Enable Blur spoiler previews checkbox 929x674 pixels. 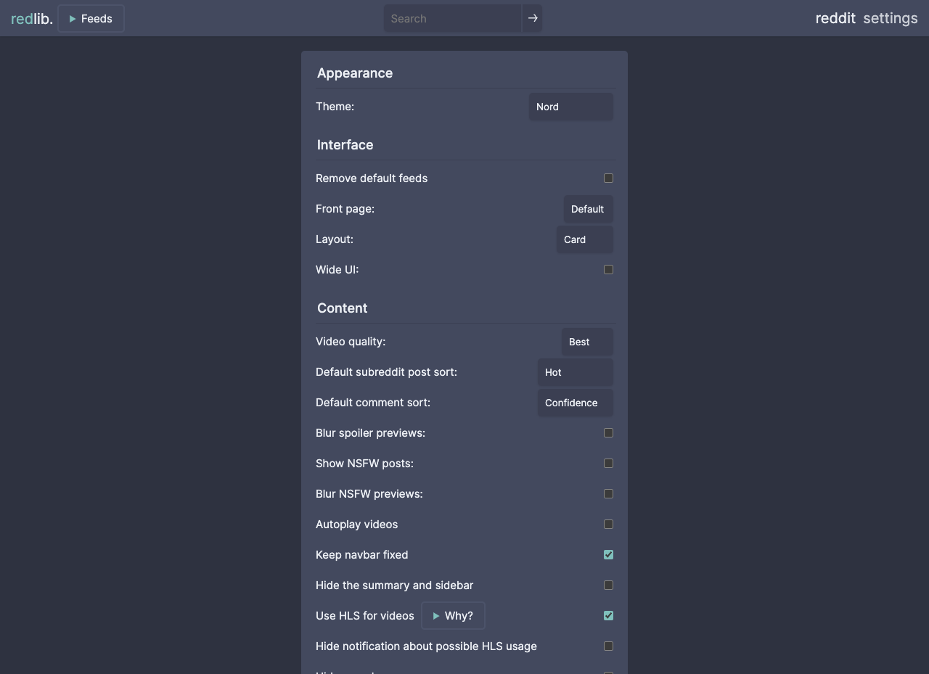pos(608,432)
